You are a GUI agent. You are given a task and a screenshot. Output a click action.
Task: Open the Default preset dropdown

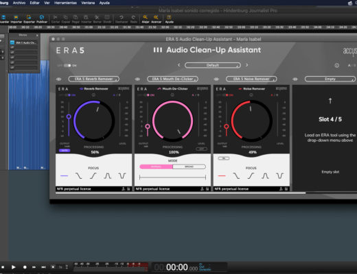213,65
